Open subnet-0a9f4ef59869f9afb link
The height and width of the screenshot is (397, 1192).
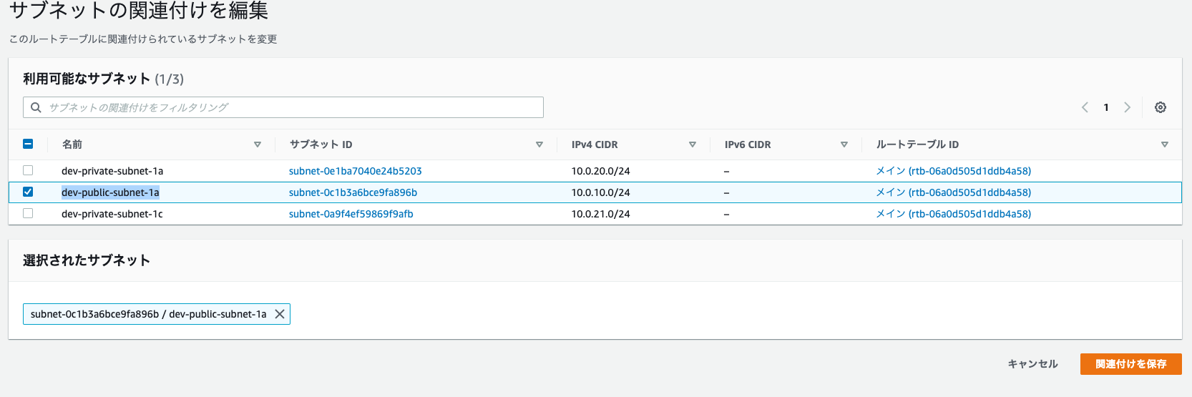coord(351,214)
